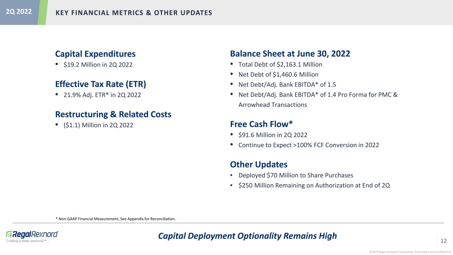This screenshot has height=255, width=453.
Task: Select the Net Debt of $1,460.6 Million line
Action: click(278, 74)
